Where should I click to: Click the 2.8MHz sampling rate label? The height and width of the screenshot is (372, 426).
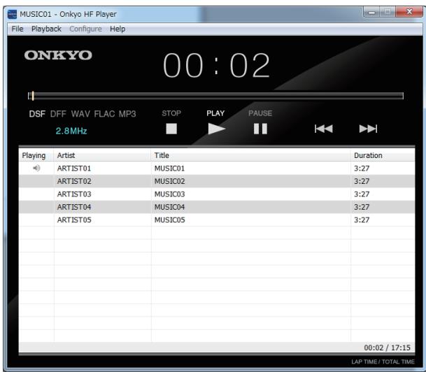click(71, 131)
